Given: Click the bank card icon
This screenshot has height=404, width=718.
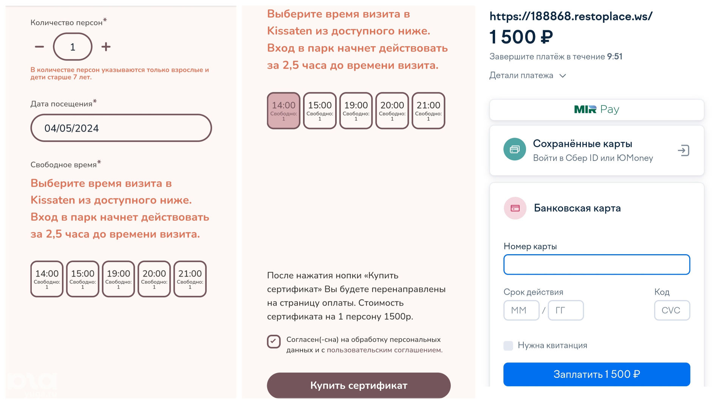Looking at the screenshot, I should (x=515, y=208).
